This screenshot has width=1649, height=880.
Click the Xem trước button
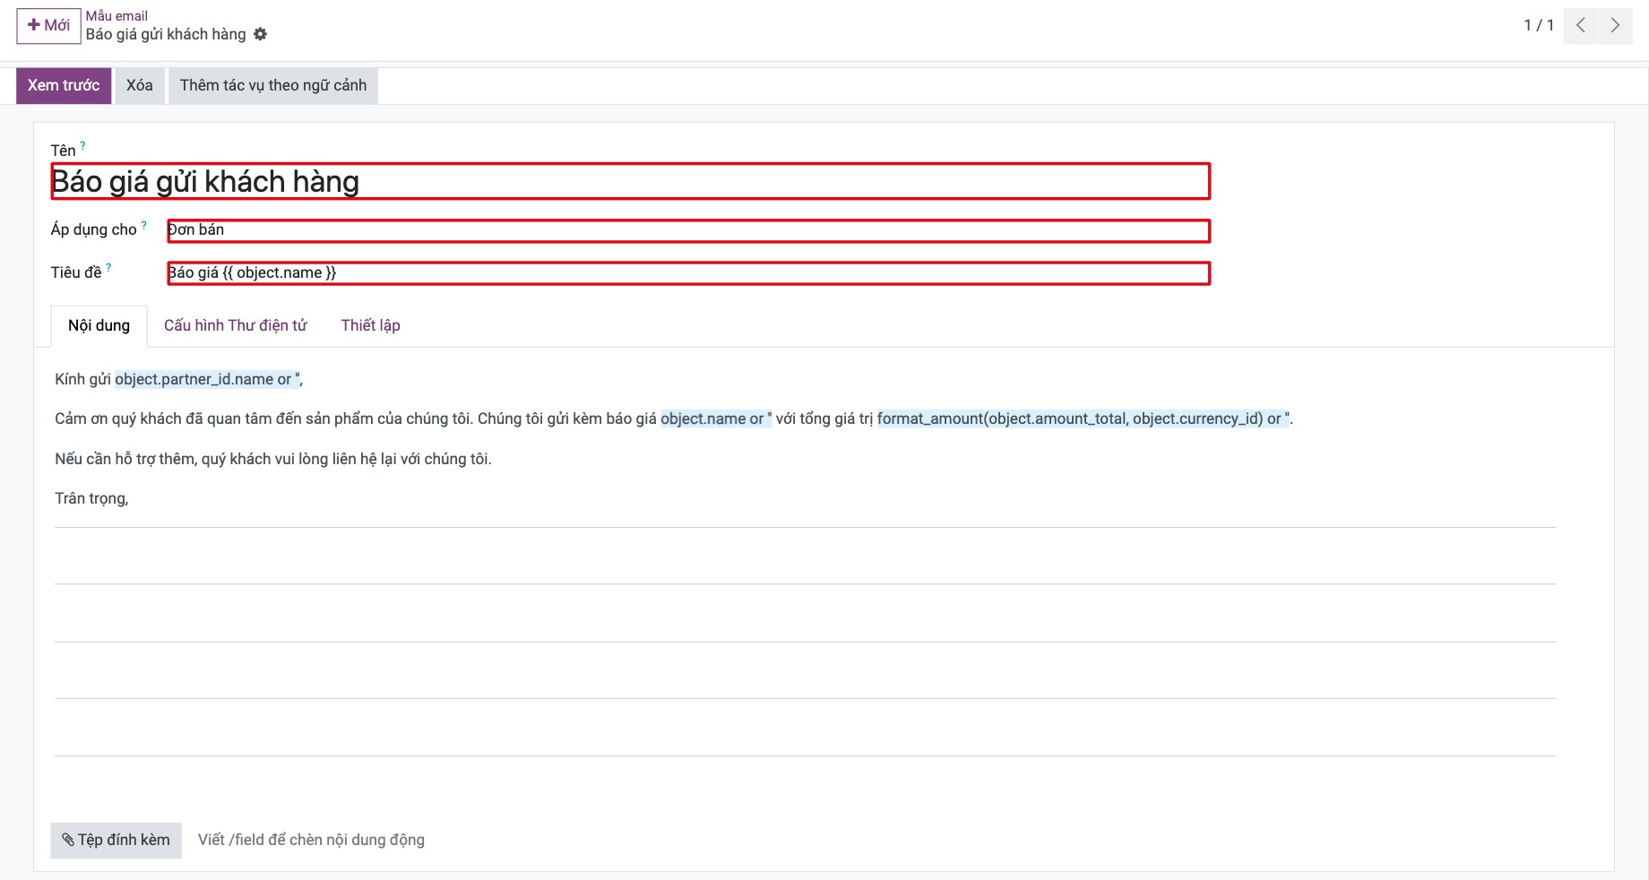coord(64,85)
